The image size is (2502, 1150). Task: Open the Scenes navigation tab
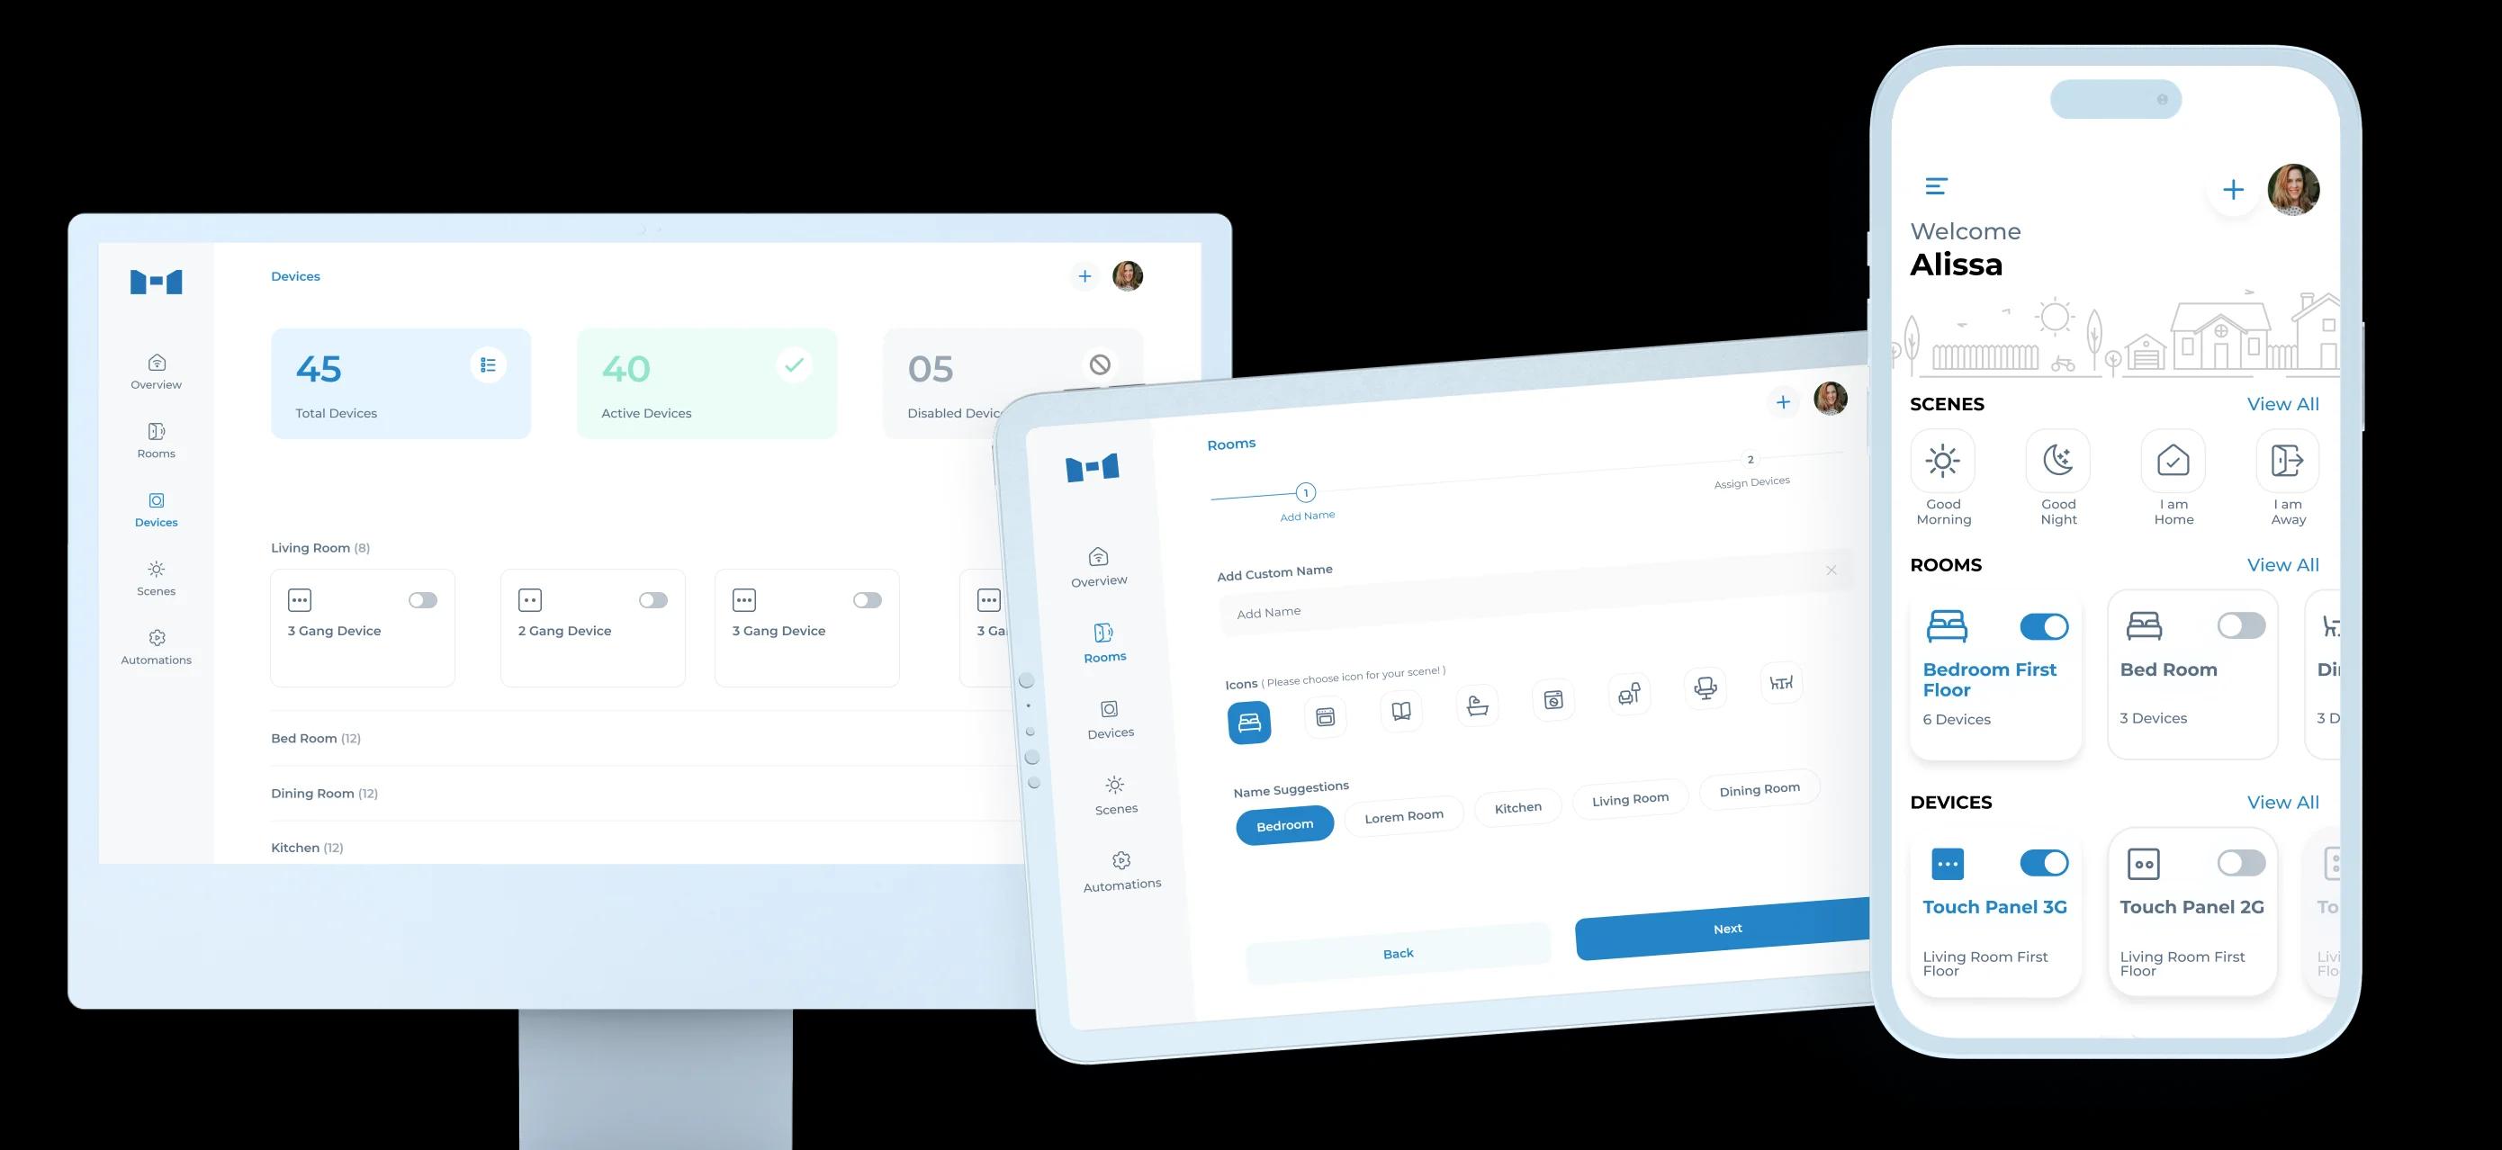click(153, 578)
